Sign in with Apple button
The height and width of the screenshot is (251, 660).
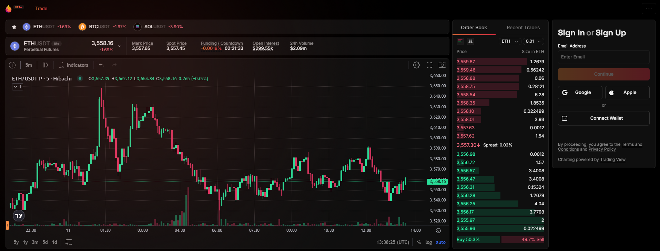(627, 92)
